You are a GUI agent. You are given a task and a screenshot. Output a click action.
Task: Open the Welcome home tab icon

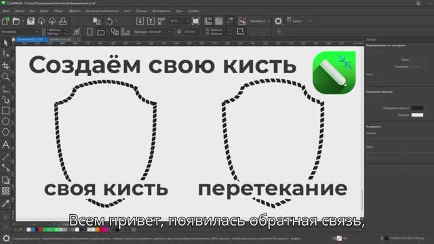tap(14, 39)
